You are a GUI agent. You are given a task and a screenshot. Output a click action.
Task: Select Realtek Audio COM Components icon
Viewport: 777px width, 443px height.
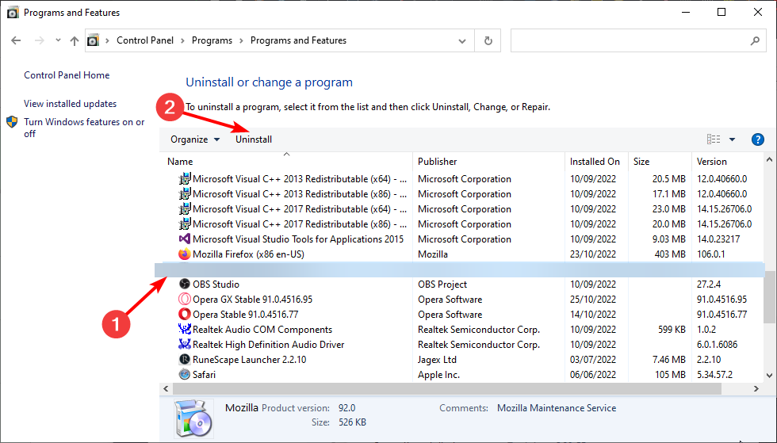click(x=184, y=329)
